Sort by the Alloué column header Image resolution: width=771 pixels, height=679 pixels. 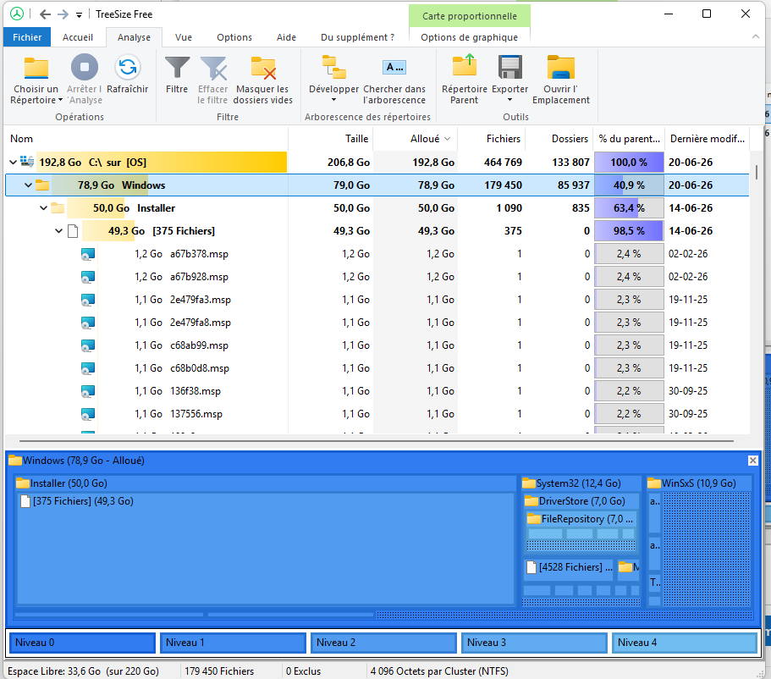416,139
